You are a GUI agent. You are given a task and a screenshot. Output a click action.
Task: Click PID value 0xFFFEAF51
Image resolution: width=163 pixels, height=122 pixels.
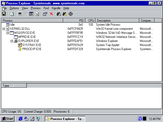(75, 41)
